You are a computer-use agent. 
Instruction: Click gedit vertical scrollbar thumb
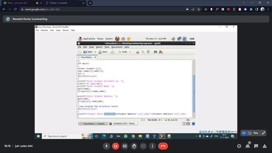click(194, 93)
